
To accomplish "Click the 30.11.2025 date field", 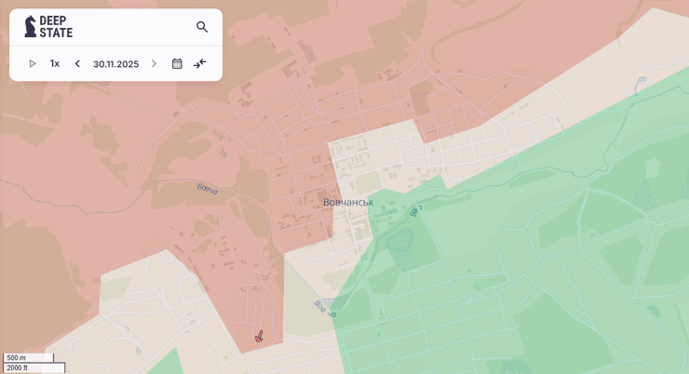I will [x=115, y=64].
